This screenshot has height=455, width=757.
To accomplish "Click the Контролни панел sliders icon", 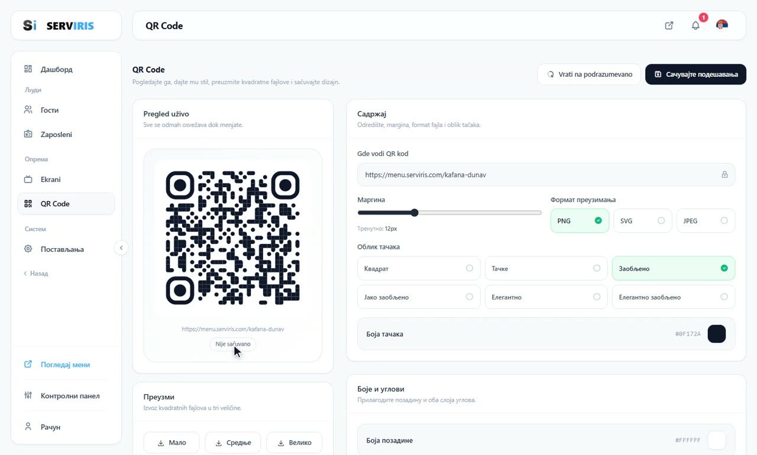I will [28, 395].
